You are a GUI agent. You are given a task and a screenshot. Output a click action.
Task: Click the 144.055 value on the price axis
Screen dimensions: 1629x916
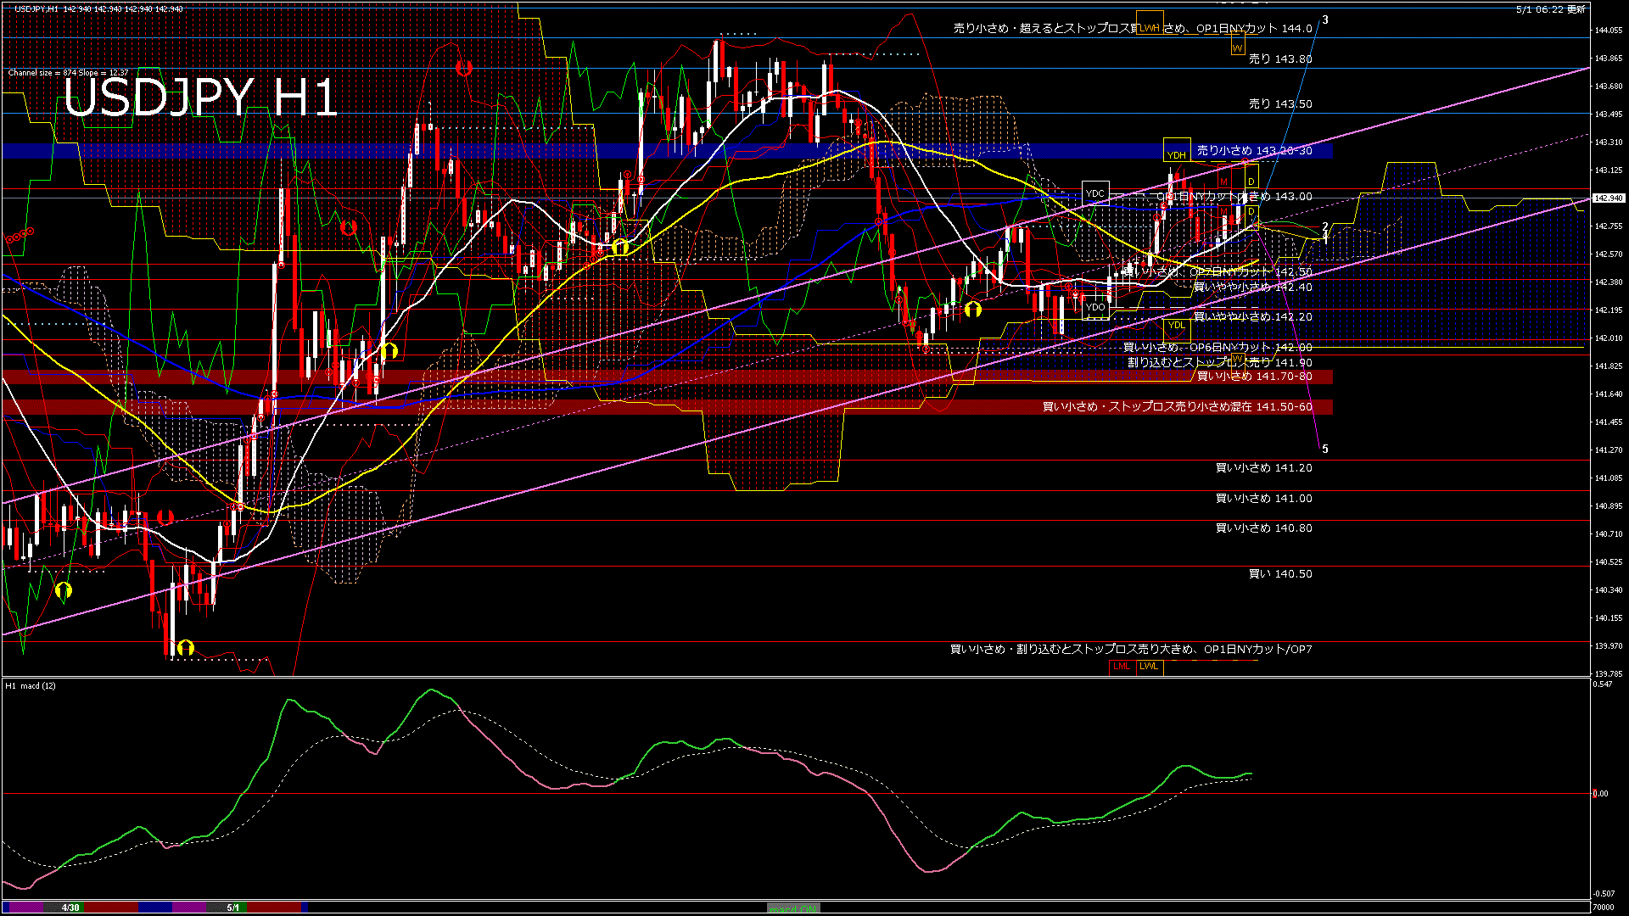click(x=1609, y=31)
